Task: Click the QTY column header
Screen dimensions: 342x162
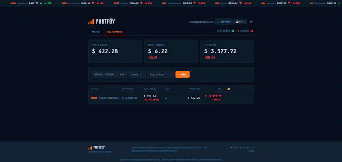Action: (168, 89)
